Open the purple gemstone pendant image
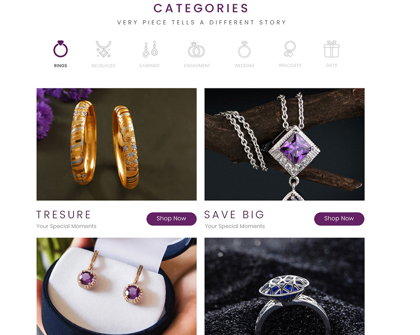The height and width of the screenshot is (335, 420). pos(285,144)
